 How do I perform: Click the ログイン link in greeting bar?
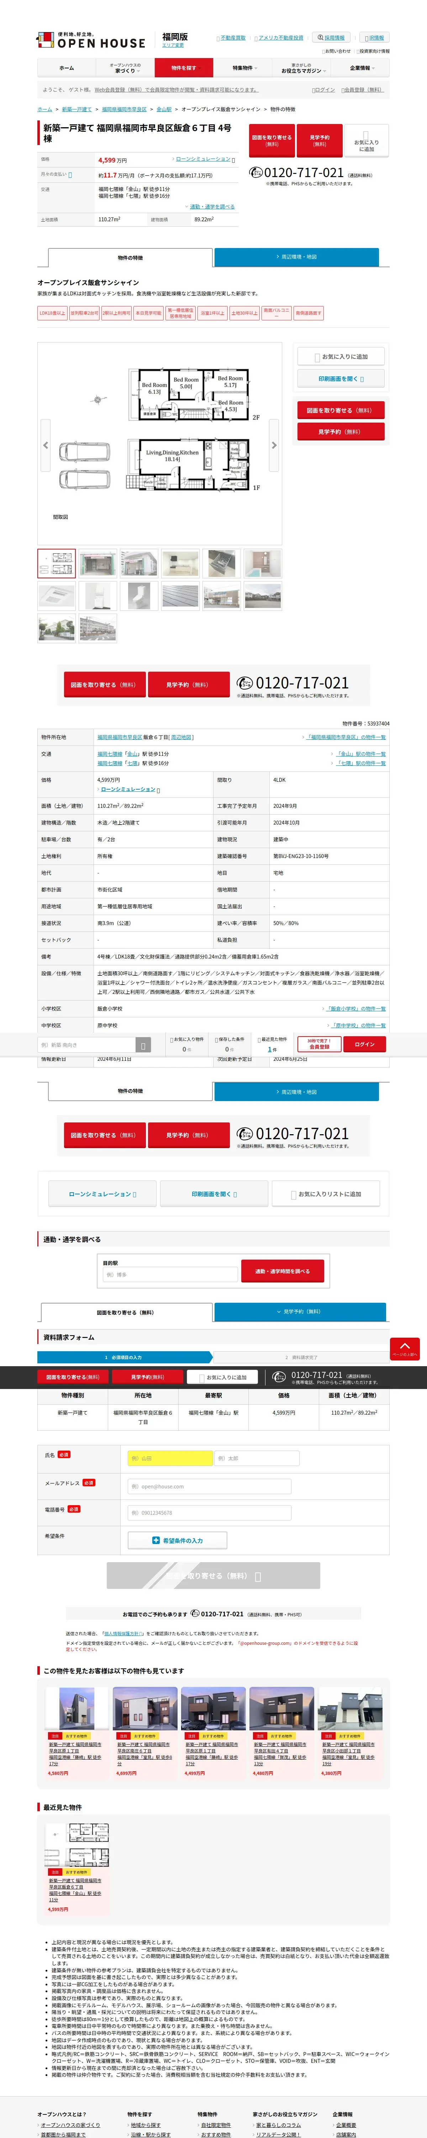click(324, 90)
